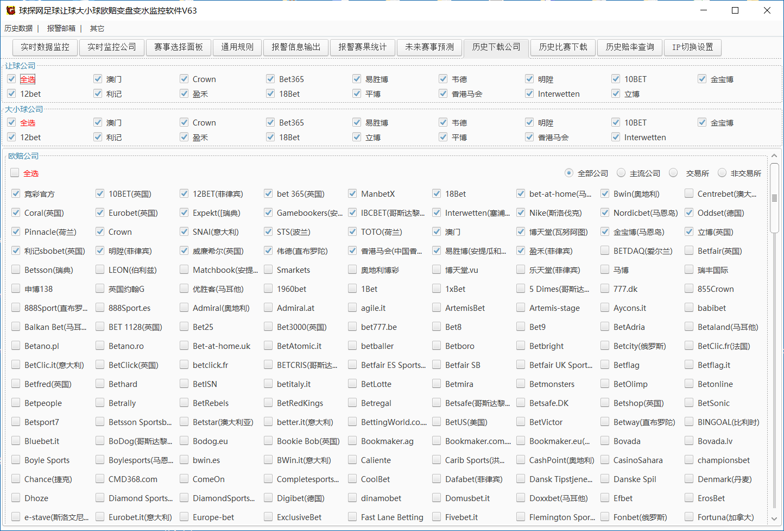Check the Fast Lane Betting checkbox
Screen dimensions: 784x531
coord(352,517)
